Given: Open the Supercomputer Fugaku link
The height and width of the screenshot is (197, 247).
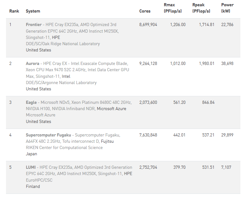Looking at the screenshot, I should (48, 135).
